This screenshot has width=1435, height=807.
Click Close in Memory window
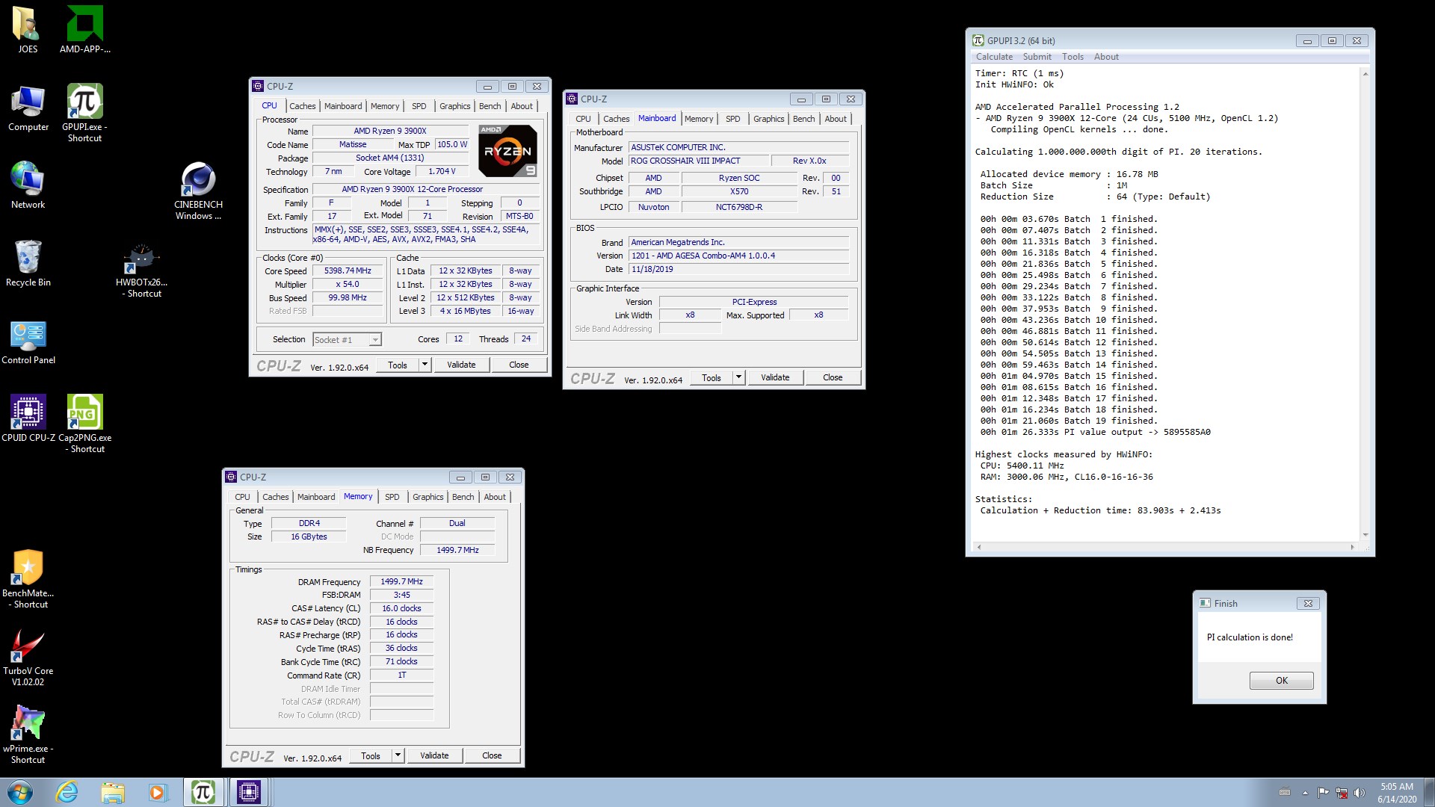tap(492, 755)
